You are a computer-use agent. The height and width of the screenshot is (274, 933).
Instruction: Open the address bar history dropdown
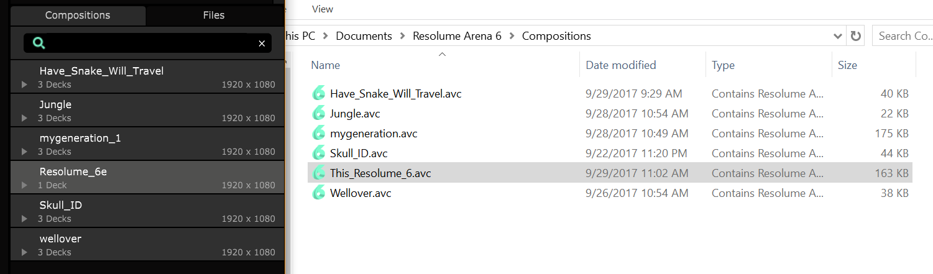pyautogui.click(x=838, y=36)
